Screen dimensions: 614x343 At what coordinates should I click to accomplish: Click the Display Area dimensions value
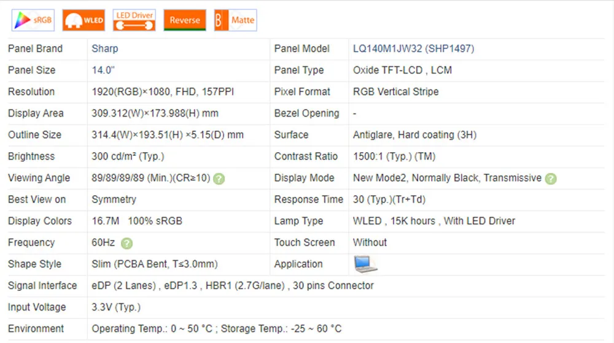155,113
